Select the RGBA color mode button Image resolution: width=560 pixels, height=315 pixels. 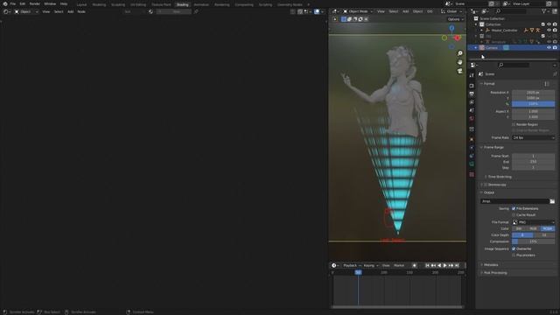tap(548, 228)
